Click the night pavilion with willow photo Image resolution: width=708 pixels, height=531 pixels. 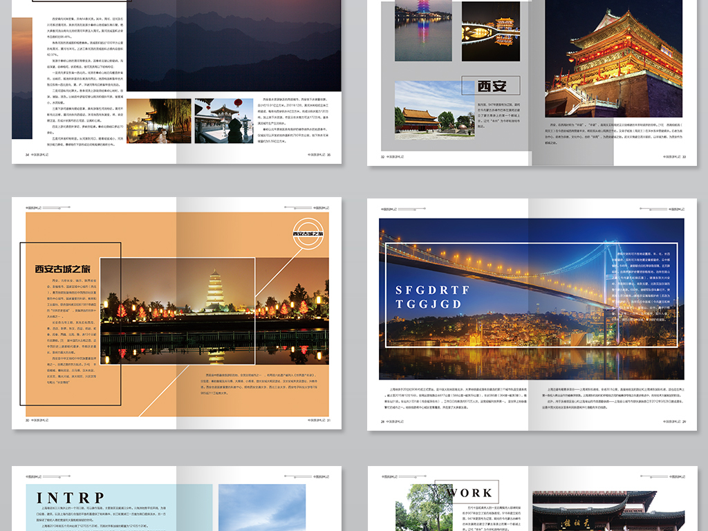[x=158, y=120]
